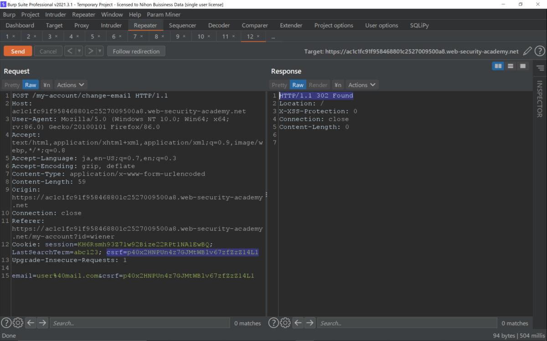Go back to previous request arrow
The height and width of the screenshot is (341, 547).
tap(70, 51)
